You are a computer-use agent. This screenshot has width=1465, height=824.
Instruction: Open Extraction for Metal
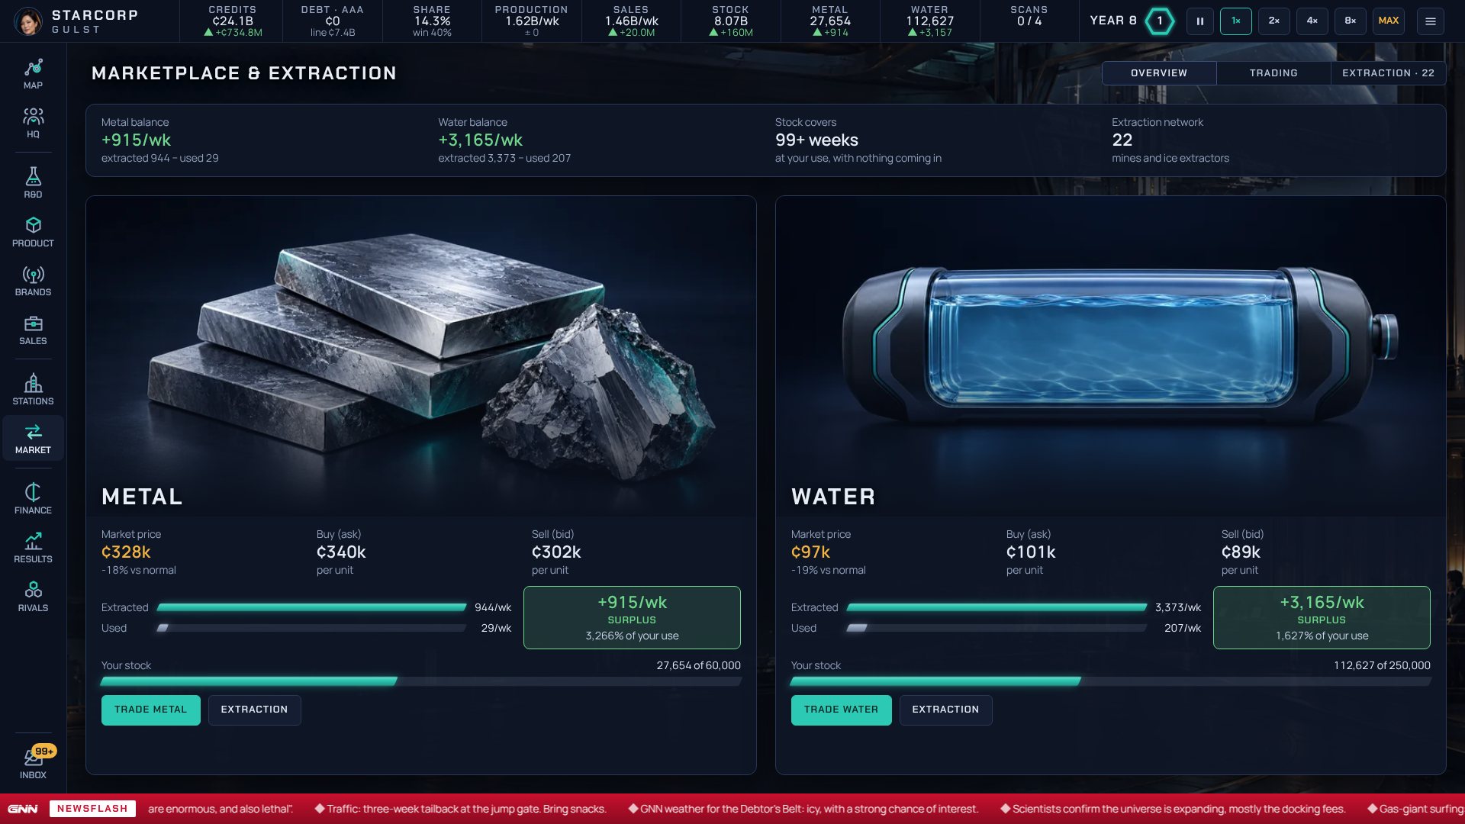pyautogui.click(x=254, y=710)
